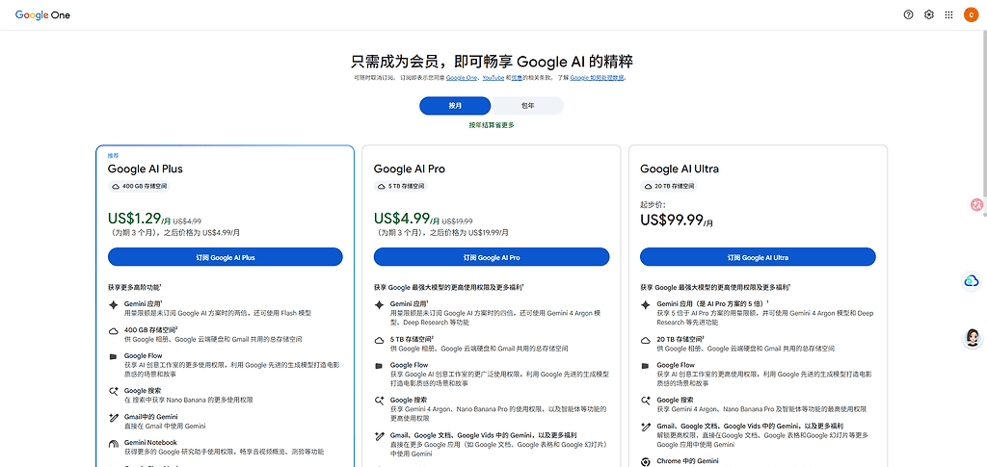Image resolution: width=987 pixels, height=467 pixels.
Task: Click Google 搜索 icon in AI Pro list
Action: point(380,401)
